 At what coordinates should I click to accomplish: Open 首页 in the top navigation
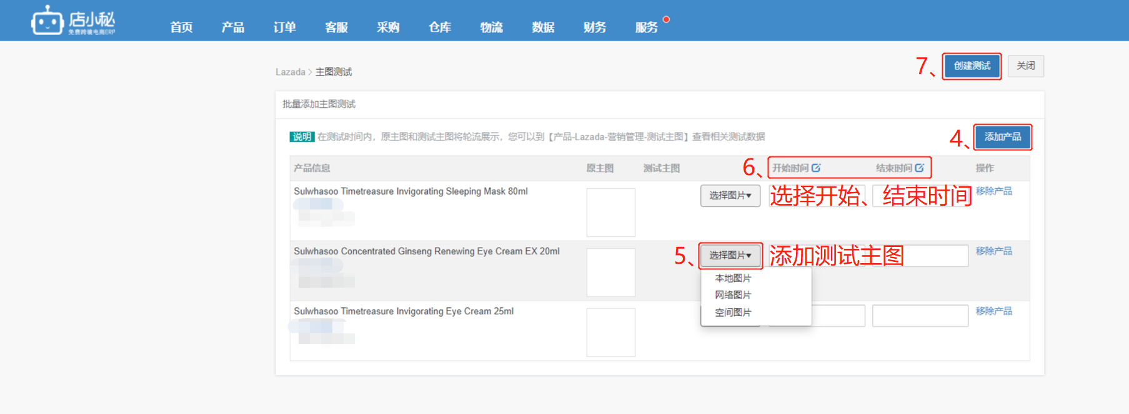tap(181, 27)
